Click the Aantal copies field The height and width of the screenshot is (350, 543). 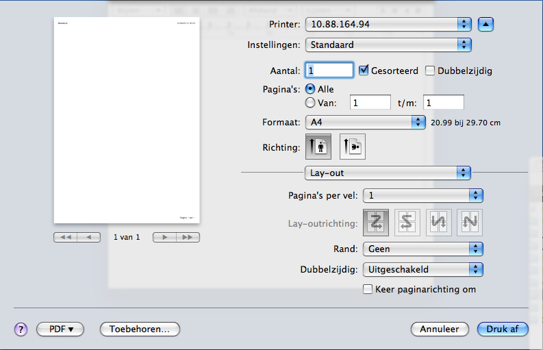[x=329, y=71]
